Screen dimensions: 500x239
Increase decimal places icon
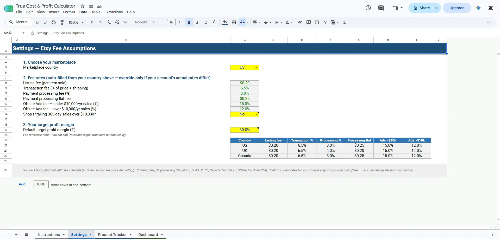117,22
